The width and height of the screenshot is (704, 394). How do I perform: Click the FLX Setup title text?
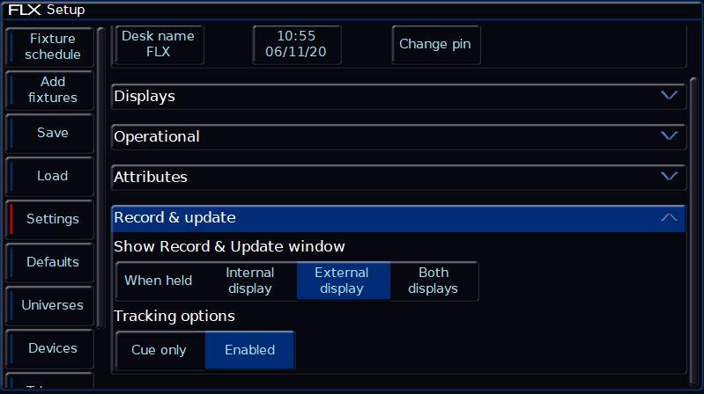tap(46, 10)
